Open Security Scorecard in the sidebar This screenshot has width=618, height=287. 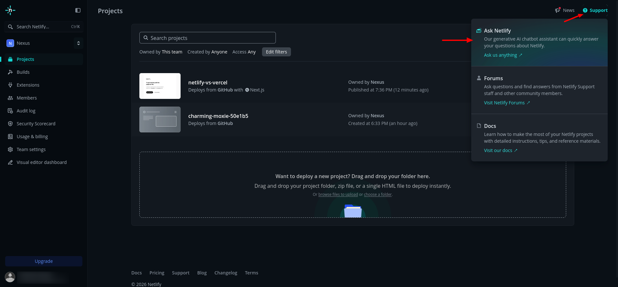coord(44,124)
